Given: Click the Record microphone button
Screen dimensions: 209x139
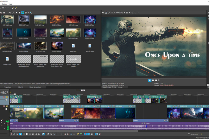Looking at the screenshot, I should coord(11,134).
